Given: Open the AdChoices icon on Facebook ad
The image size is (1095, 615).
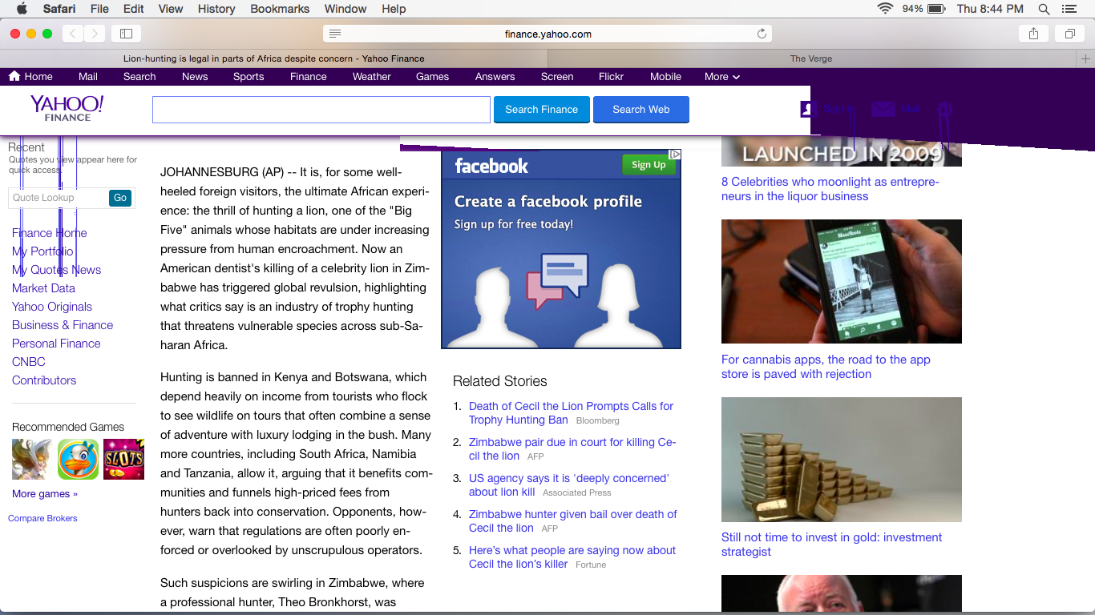Looking at the screenshot, I should click(675, 154).
